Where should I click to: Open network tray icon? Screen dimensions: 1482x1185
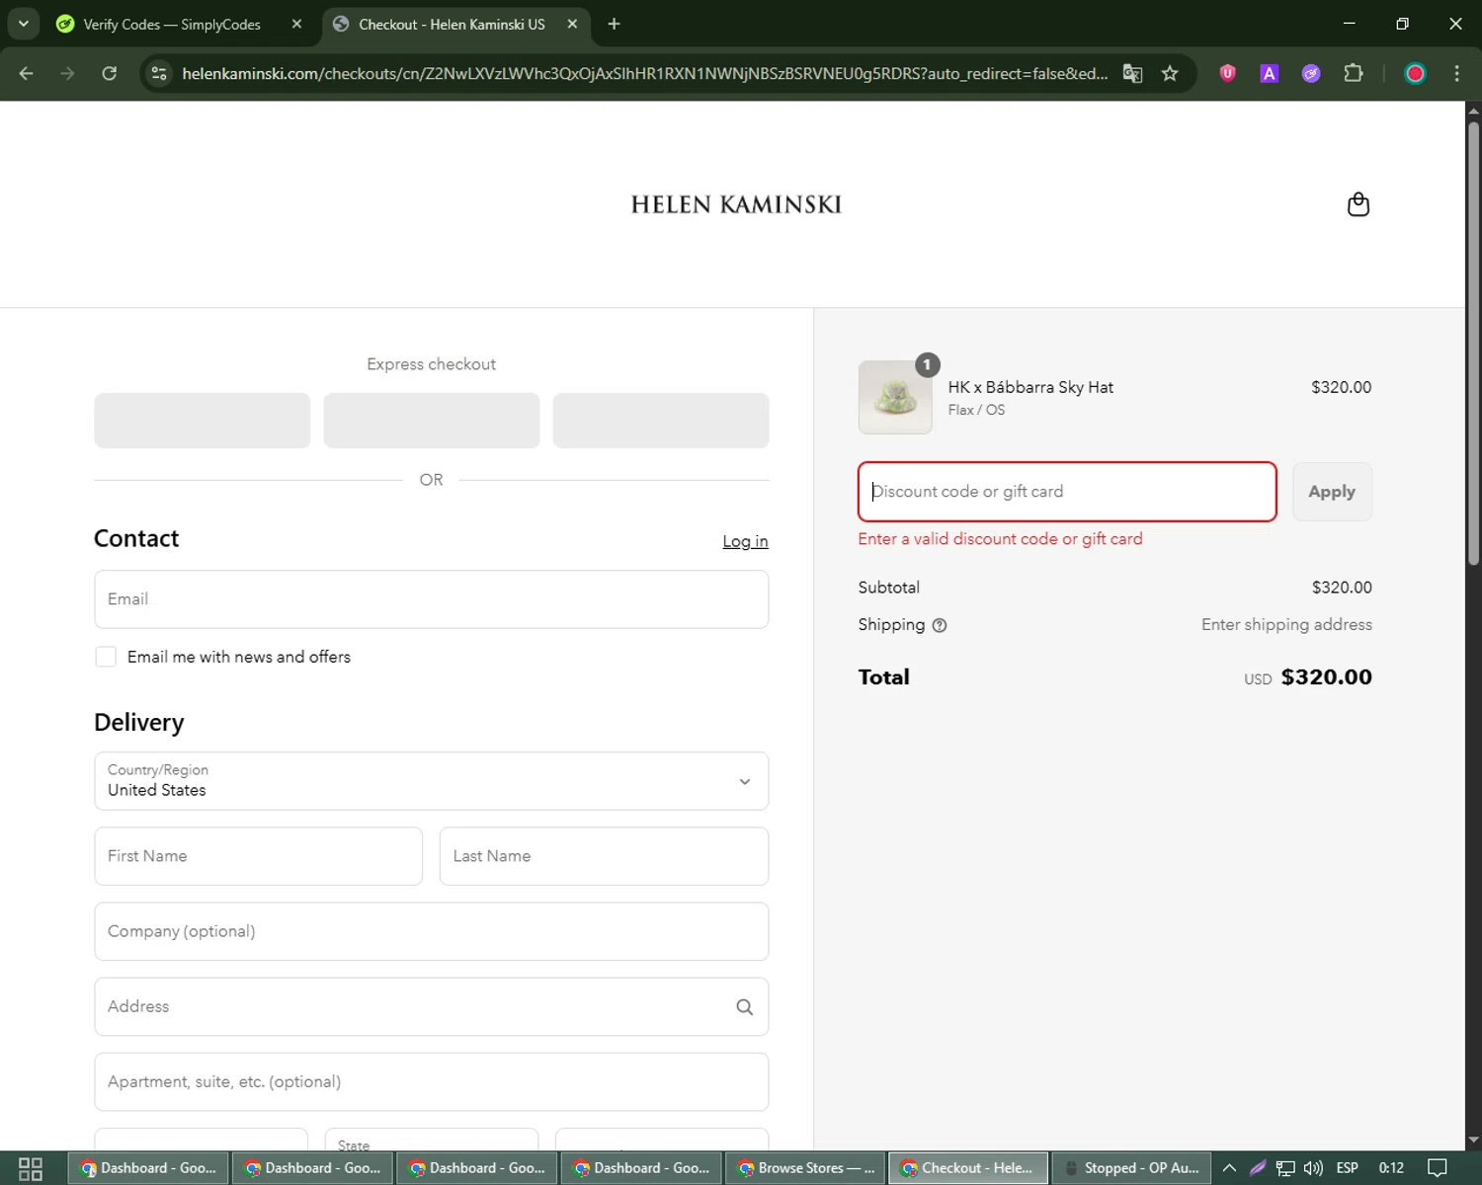(x=1285, y=1168)
